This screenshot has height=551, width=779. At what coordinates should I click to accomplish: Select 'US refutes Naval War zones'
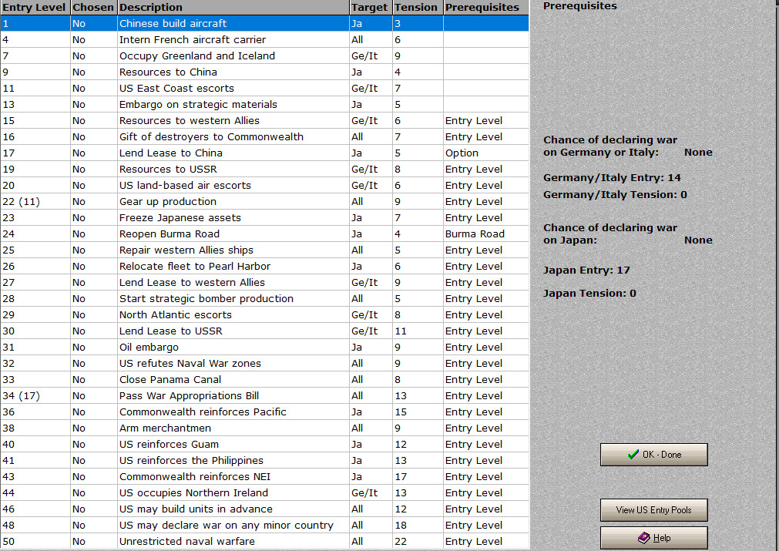pos(264,364)
